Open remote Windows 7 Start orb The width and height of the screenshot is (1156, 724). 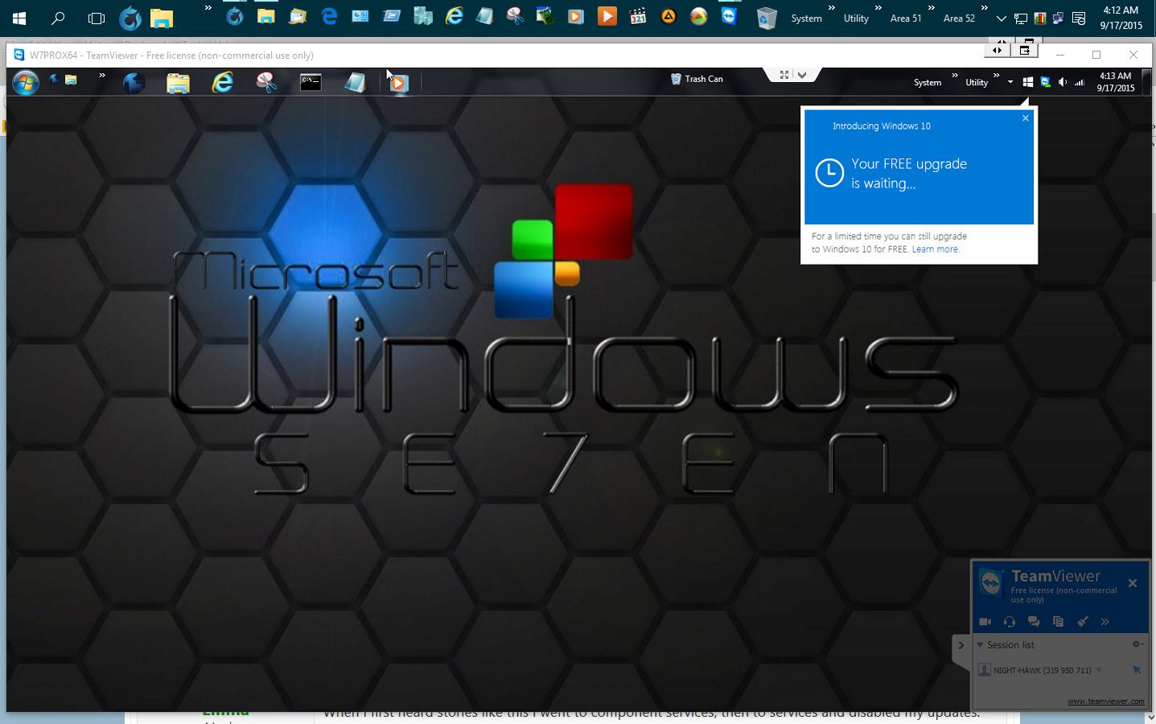26,82
